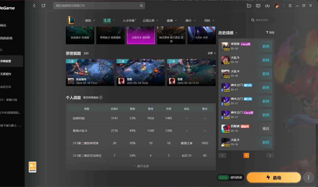Screen dimensions: 318x187
Task: Open the messages chat icon in the title bar
Action: coord(258,6)
